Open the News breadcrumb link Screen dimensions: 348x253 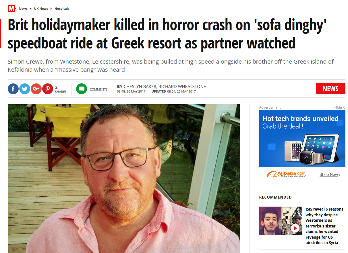pos(23,9)
